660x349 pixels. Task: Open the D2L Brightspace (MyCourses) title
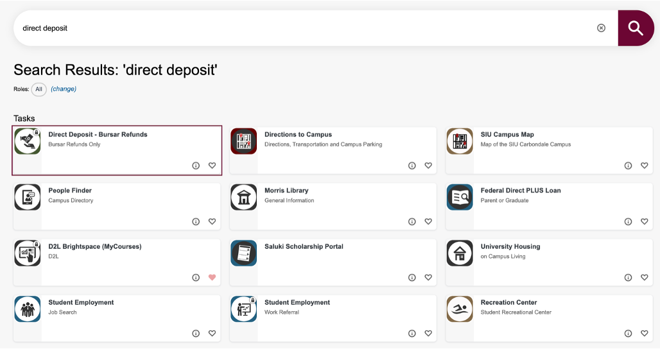tap(95, 246)
